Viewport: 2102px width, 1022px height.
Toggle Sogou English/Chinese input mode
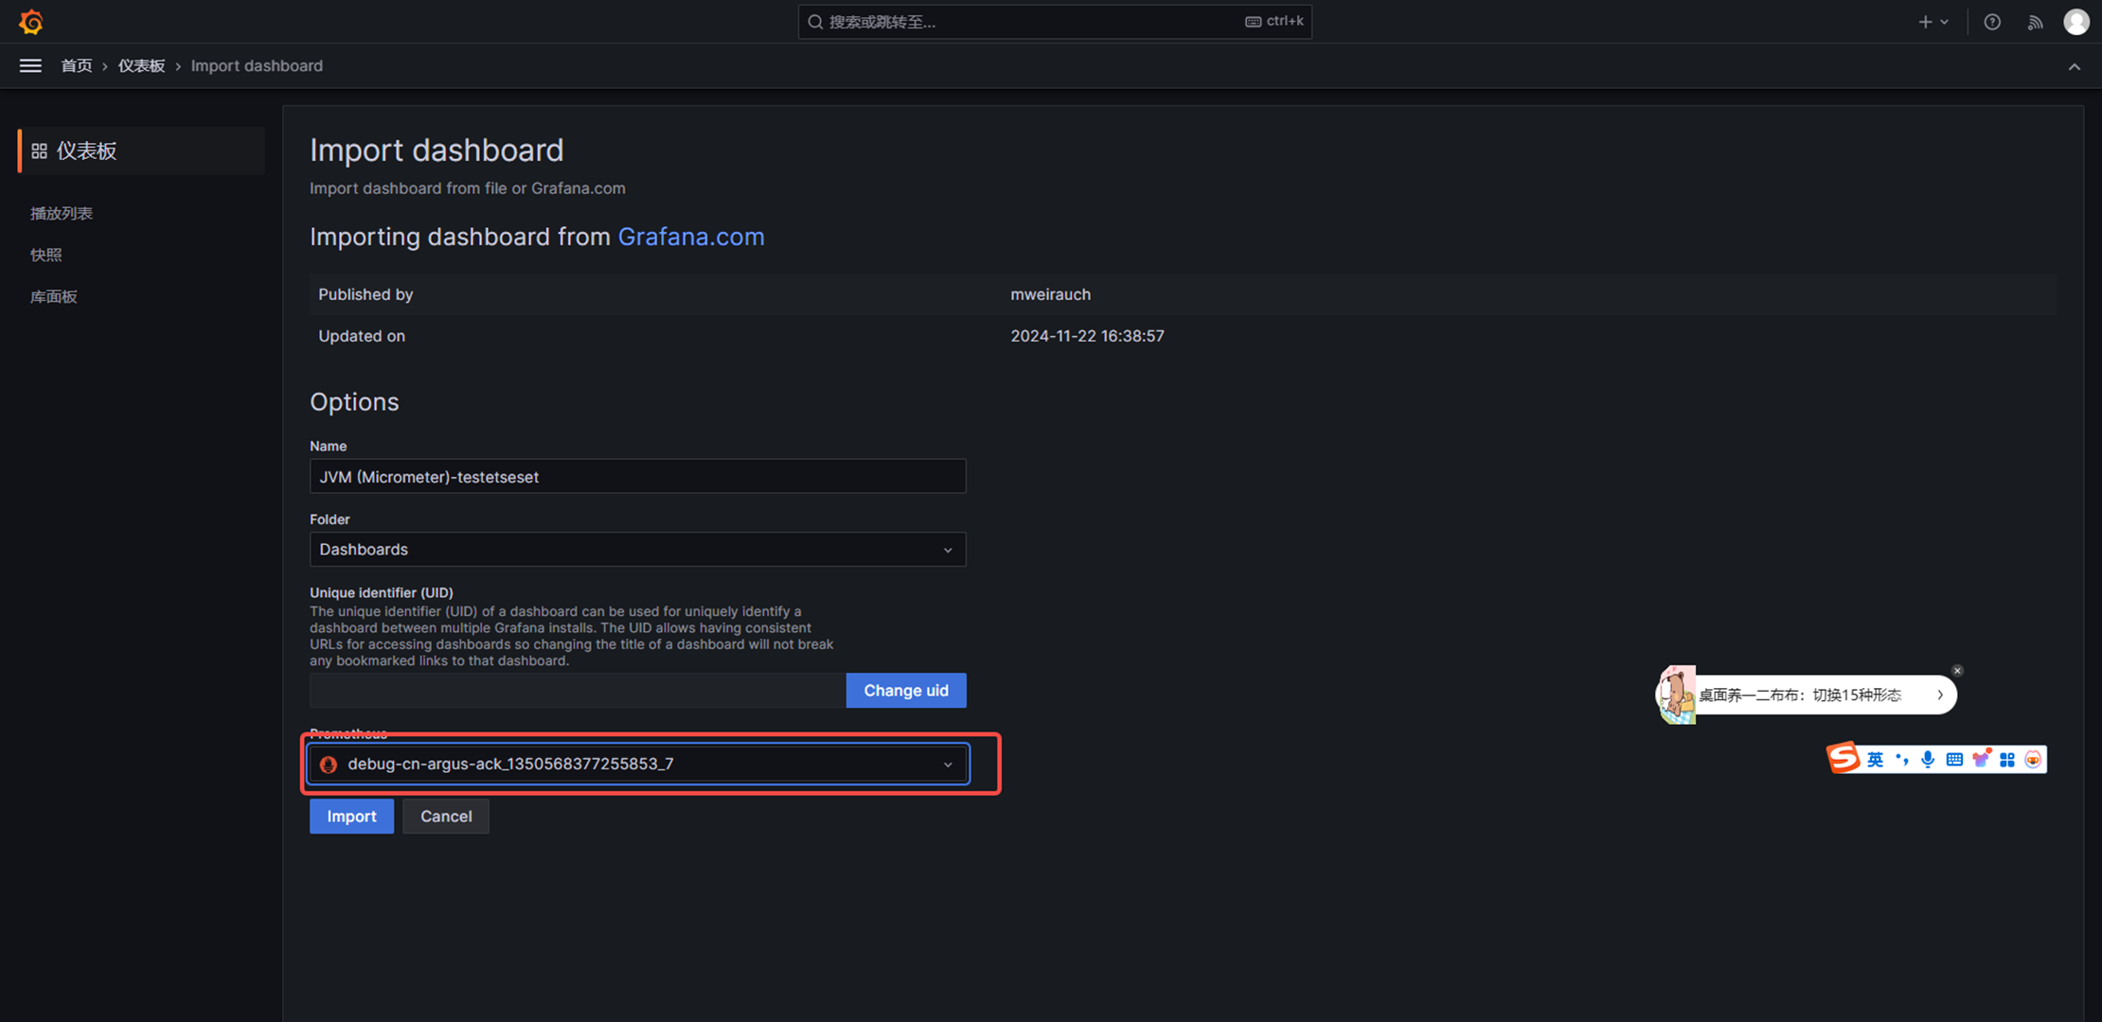[1875, 759]
